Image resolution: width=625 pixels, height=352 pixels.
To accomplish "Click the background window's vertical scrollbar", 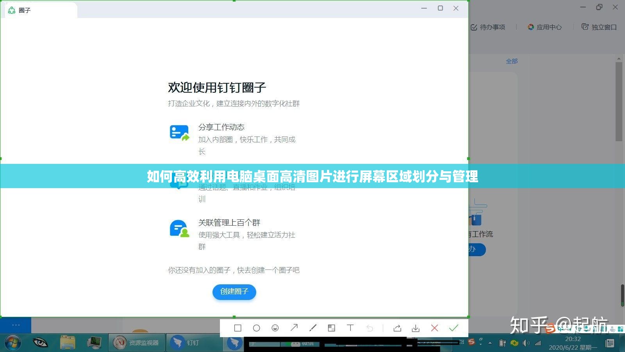I will [x=619, y=102].
